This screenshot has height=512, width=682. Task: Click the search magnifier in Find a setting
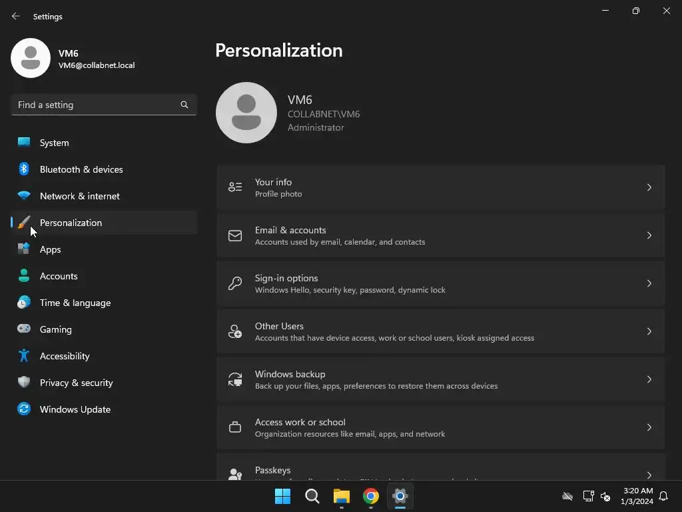[x=184, y=105]
